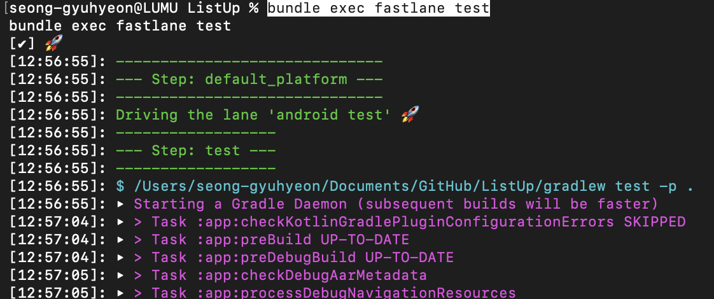Click the highlighted 'bundle exec fastlane test' command

(x=379, y=8)
